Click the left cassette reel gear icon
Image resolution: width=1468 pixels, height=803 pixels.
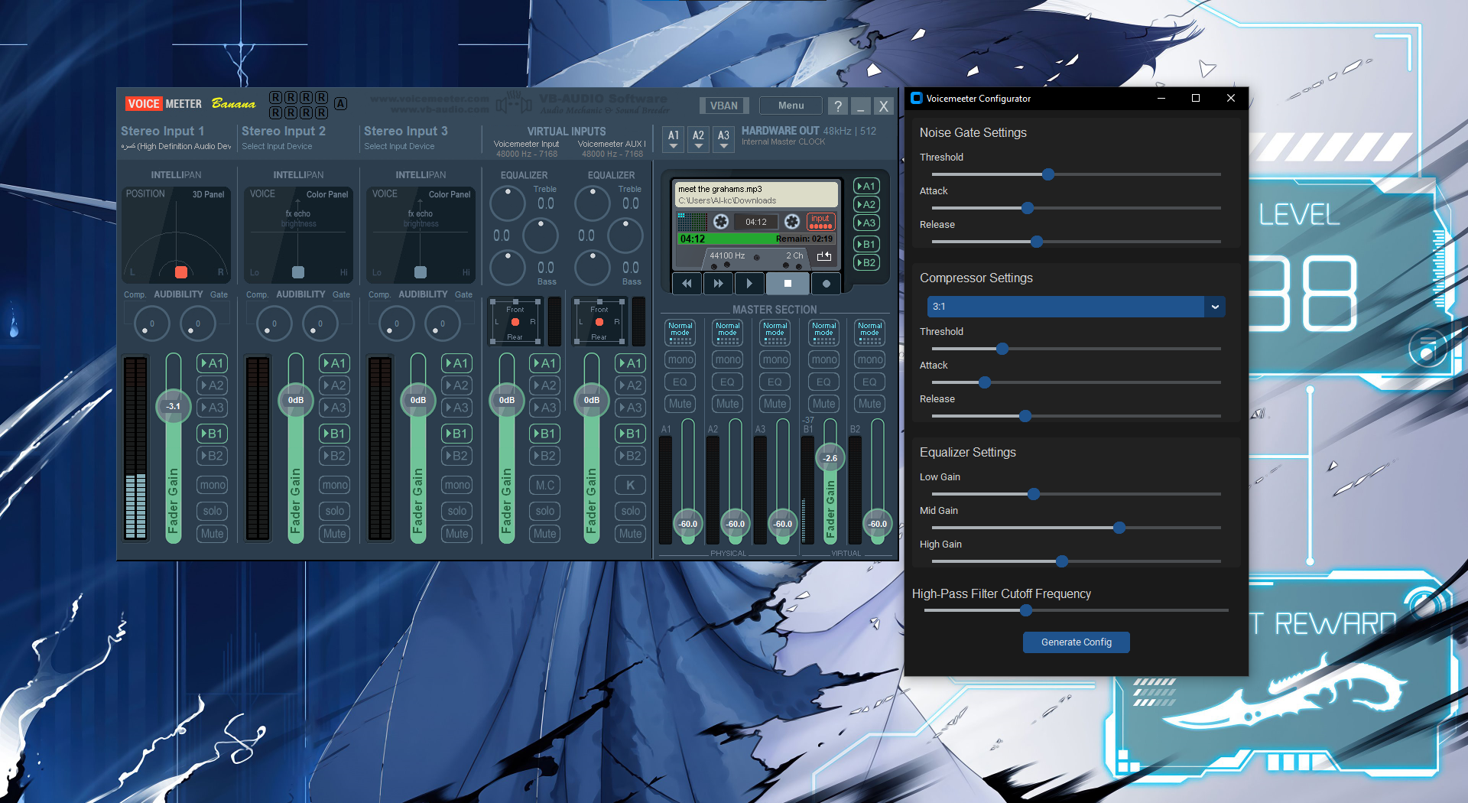pos(721,222)
